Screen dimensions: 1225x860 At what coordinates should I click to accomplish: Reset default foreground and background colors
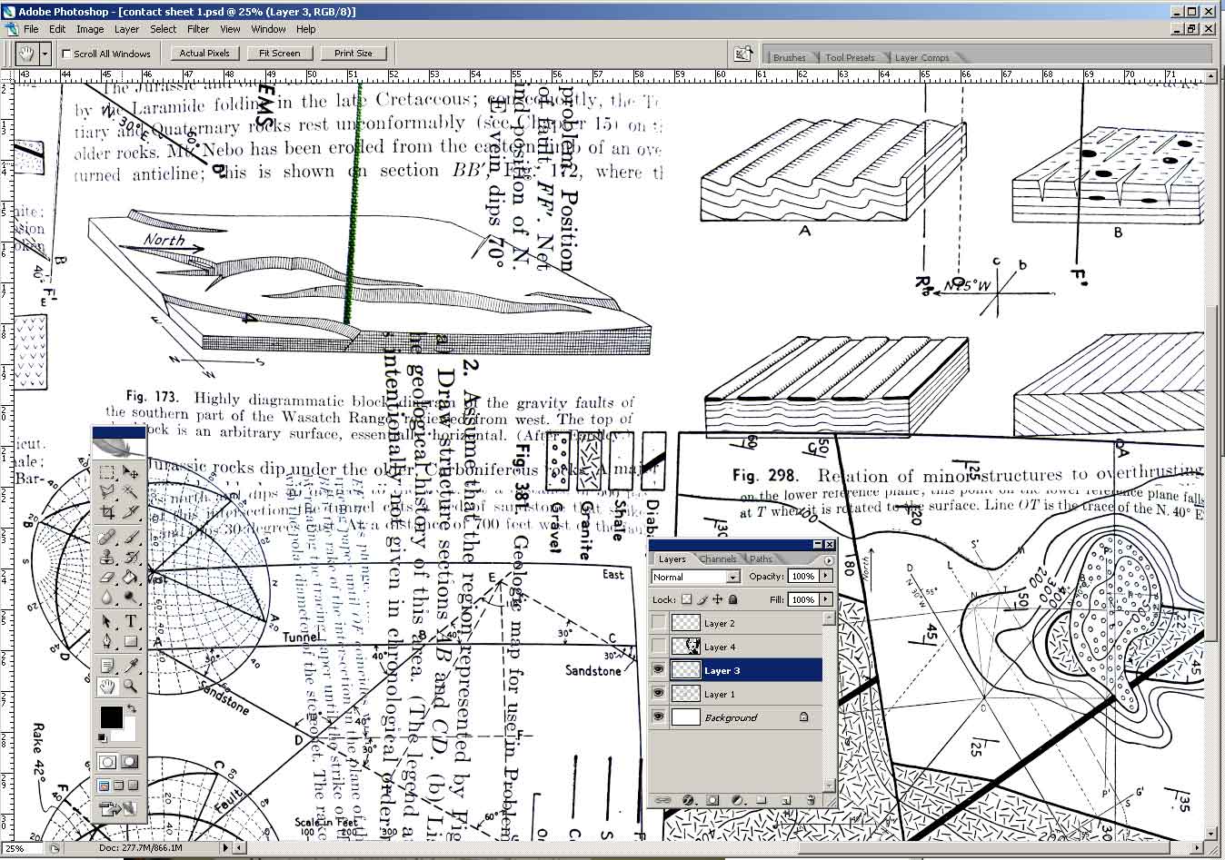103,737
